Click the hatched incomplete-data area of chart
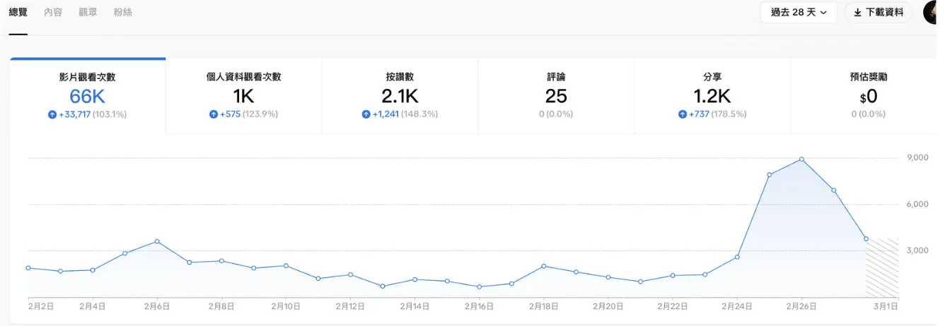The width and height of the screenshot is (945, 326). 882,268
